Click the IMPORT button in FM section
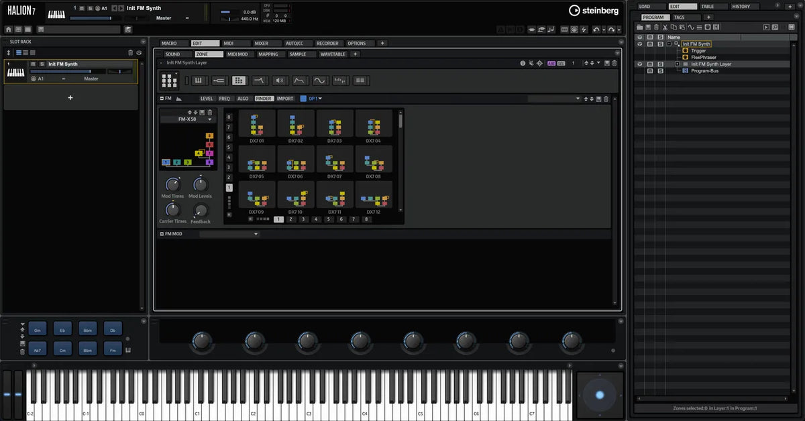The image size is (805, 421). coord(285,99)
